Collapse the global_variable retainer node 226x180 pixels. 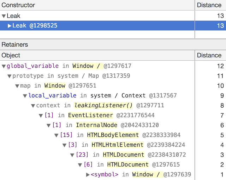click(x=4, y=66)
